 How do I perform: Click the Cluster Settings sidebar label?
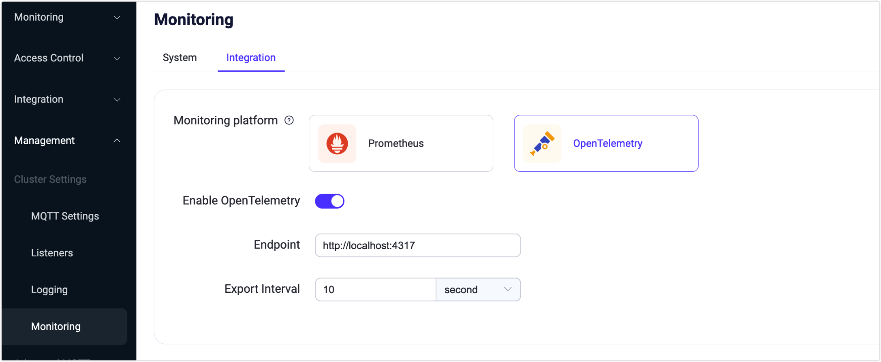(50, 179)
